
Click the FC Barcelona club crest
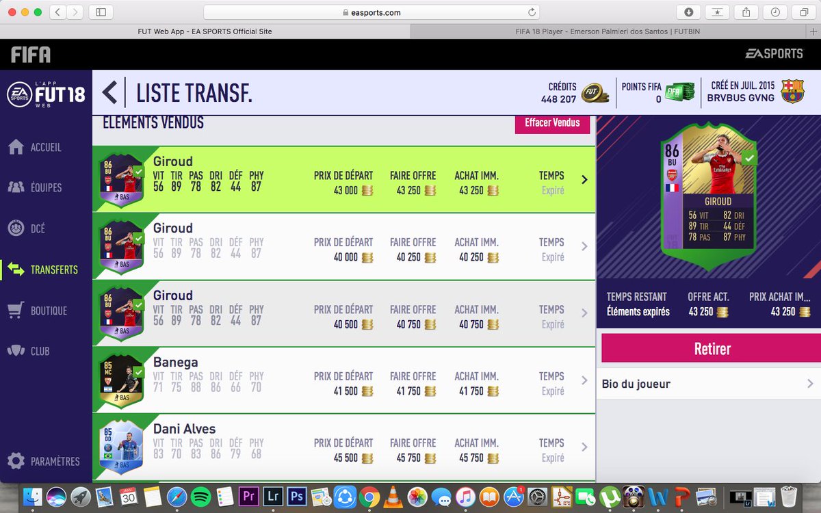[792, 92]
